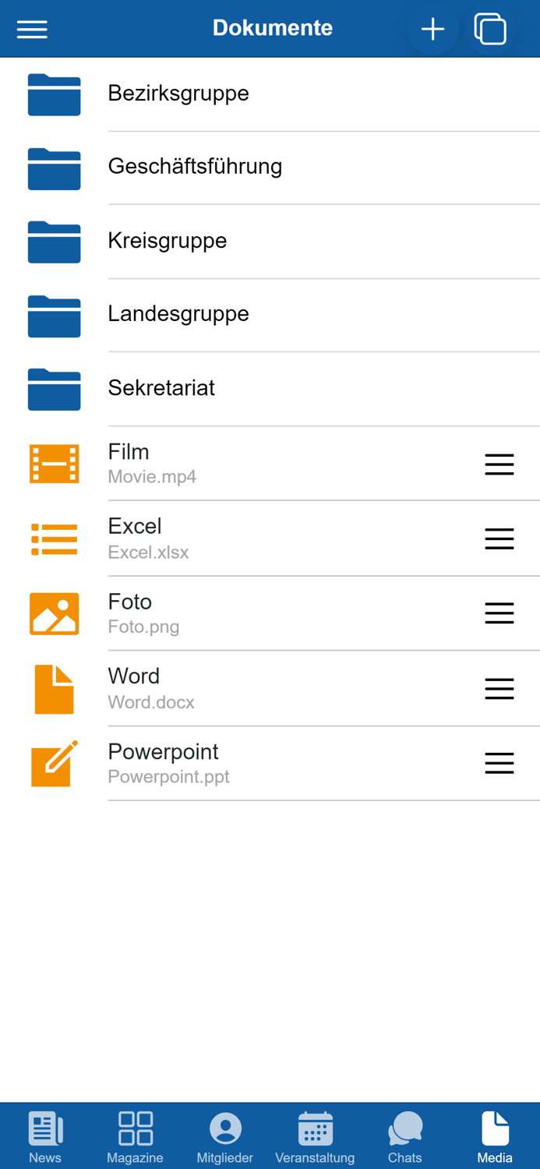Click the orange Foto image icon
The height and width of the screenshot is (1169, 540).
55,613
